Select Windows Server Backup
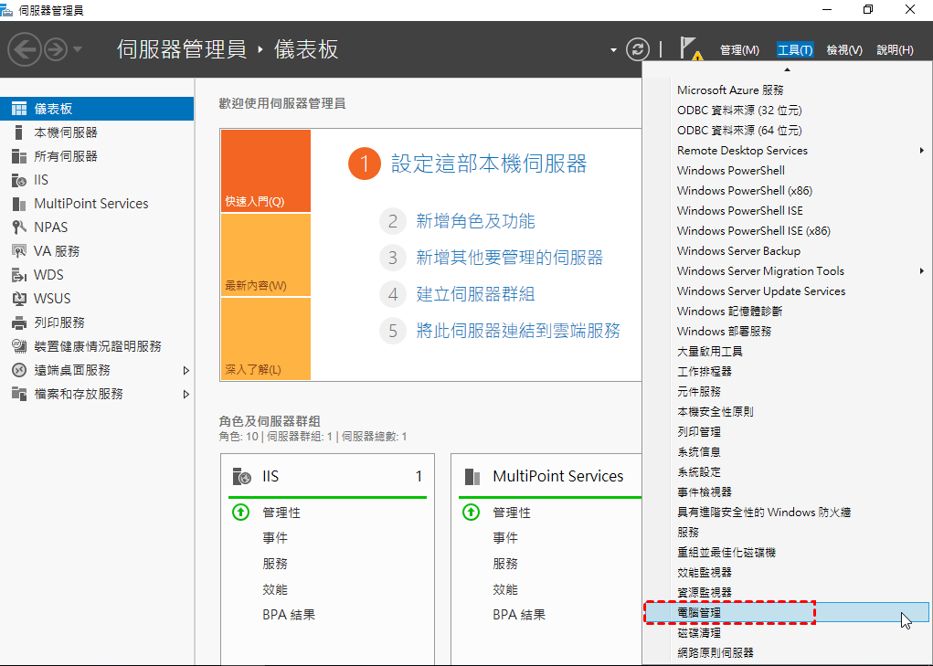 pyautogui.click(x=787, y=251)
